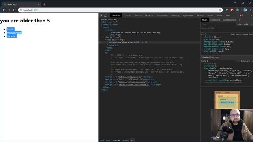Open the /static/js/main.chunk.js script link
Image resolution: width=253 pixels, height=142 pixels.
coord(132,82)
